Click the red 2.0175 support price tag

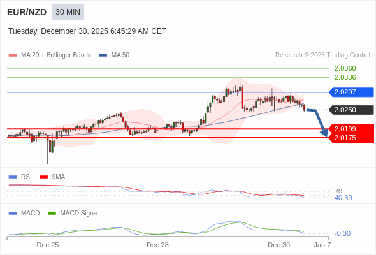351,138
